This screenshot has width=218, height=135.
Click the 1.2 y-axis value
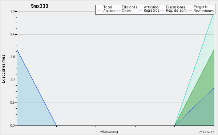12,80
